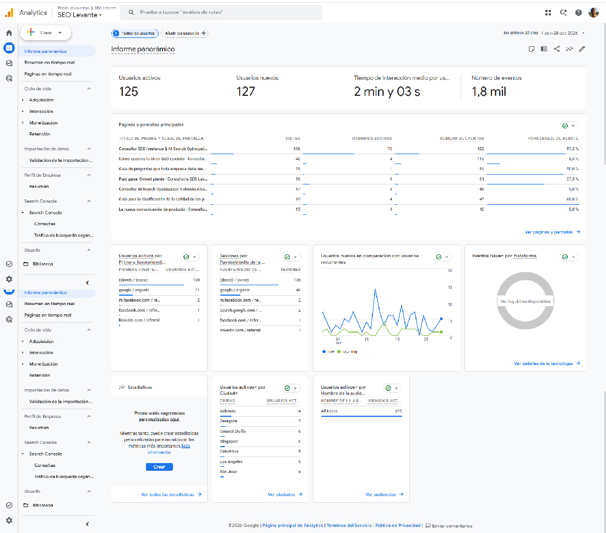Click the edit comparisons columns icon

click(x=544, y=49)
